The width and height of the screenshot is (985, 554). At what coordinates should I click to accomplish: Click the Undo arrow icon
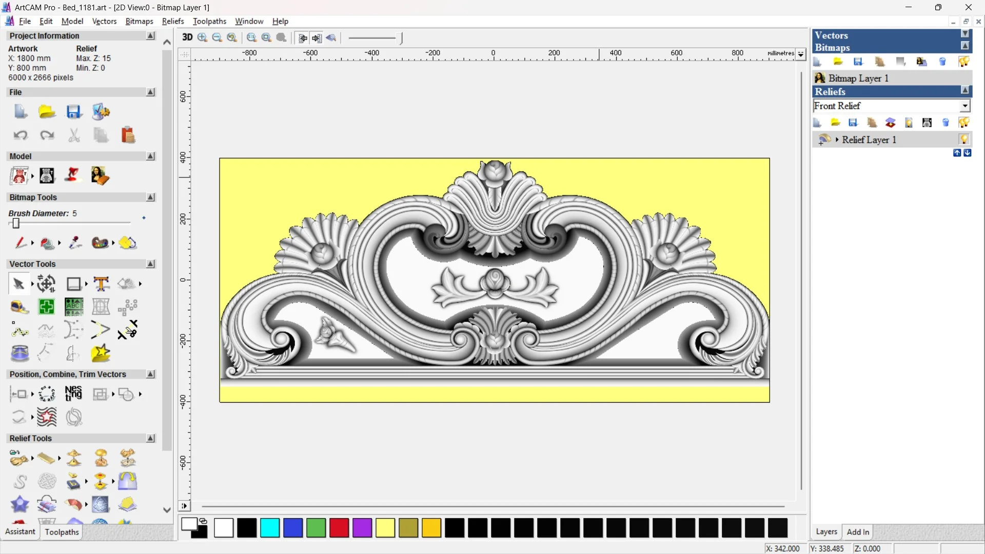[x=21, y=135]
